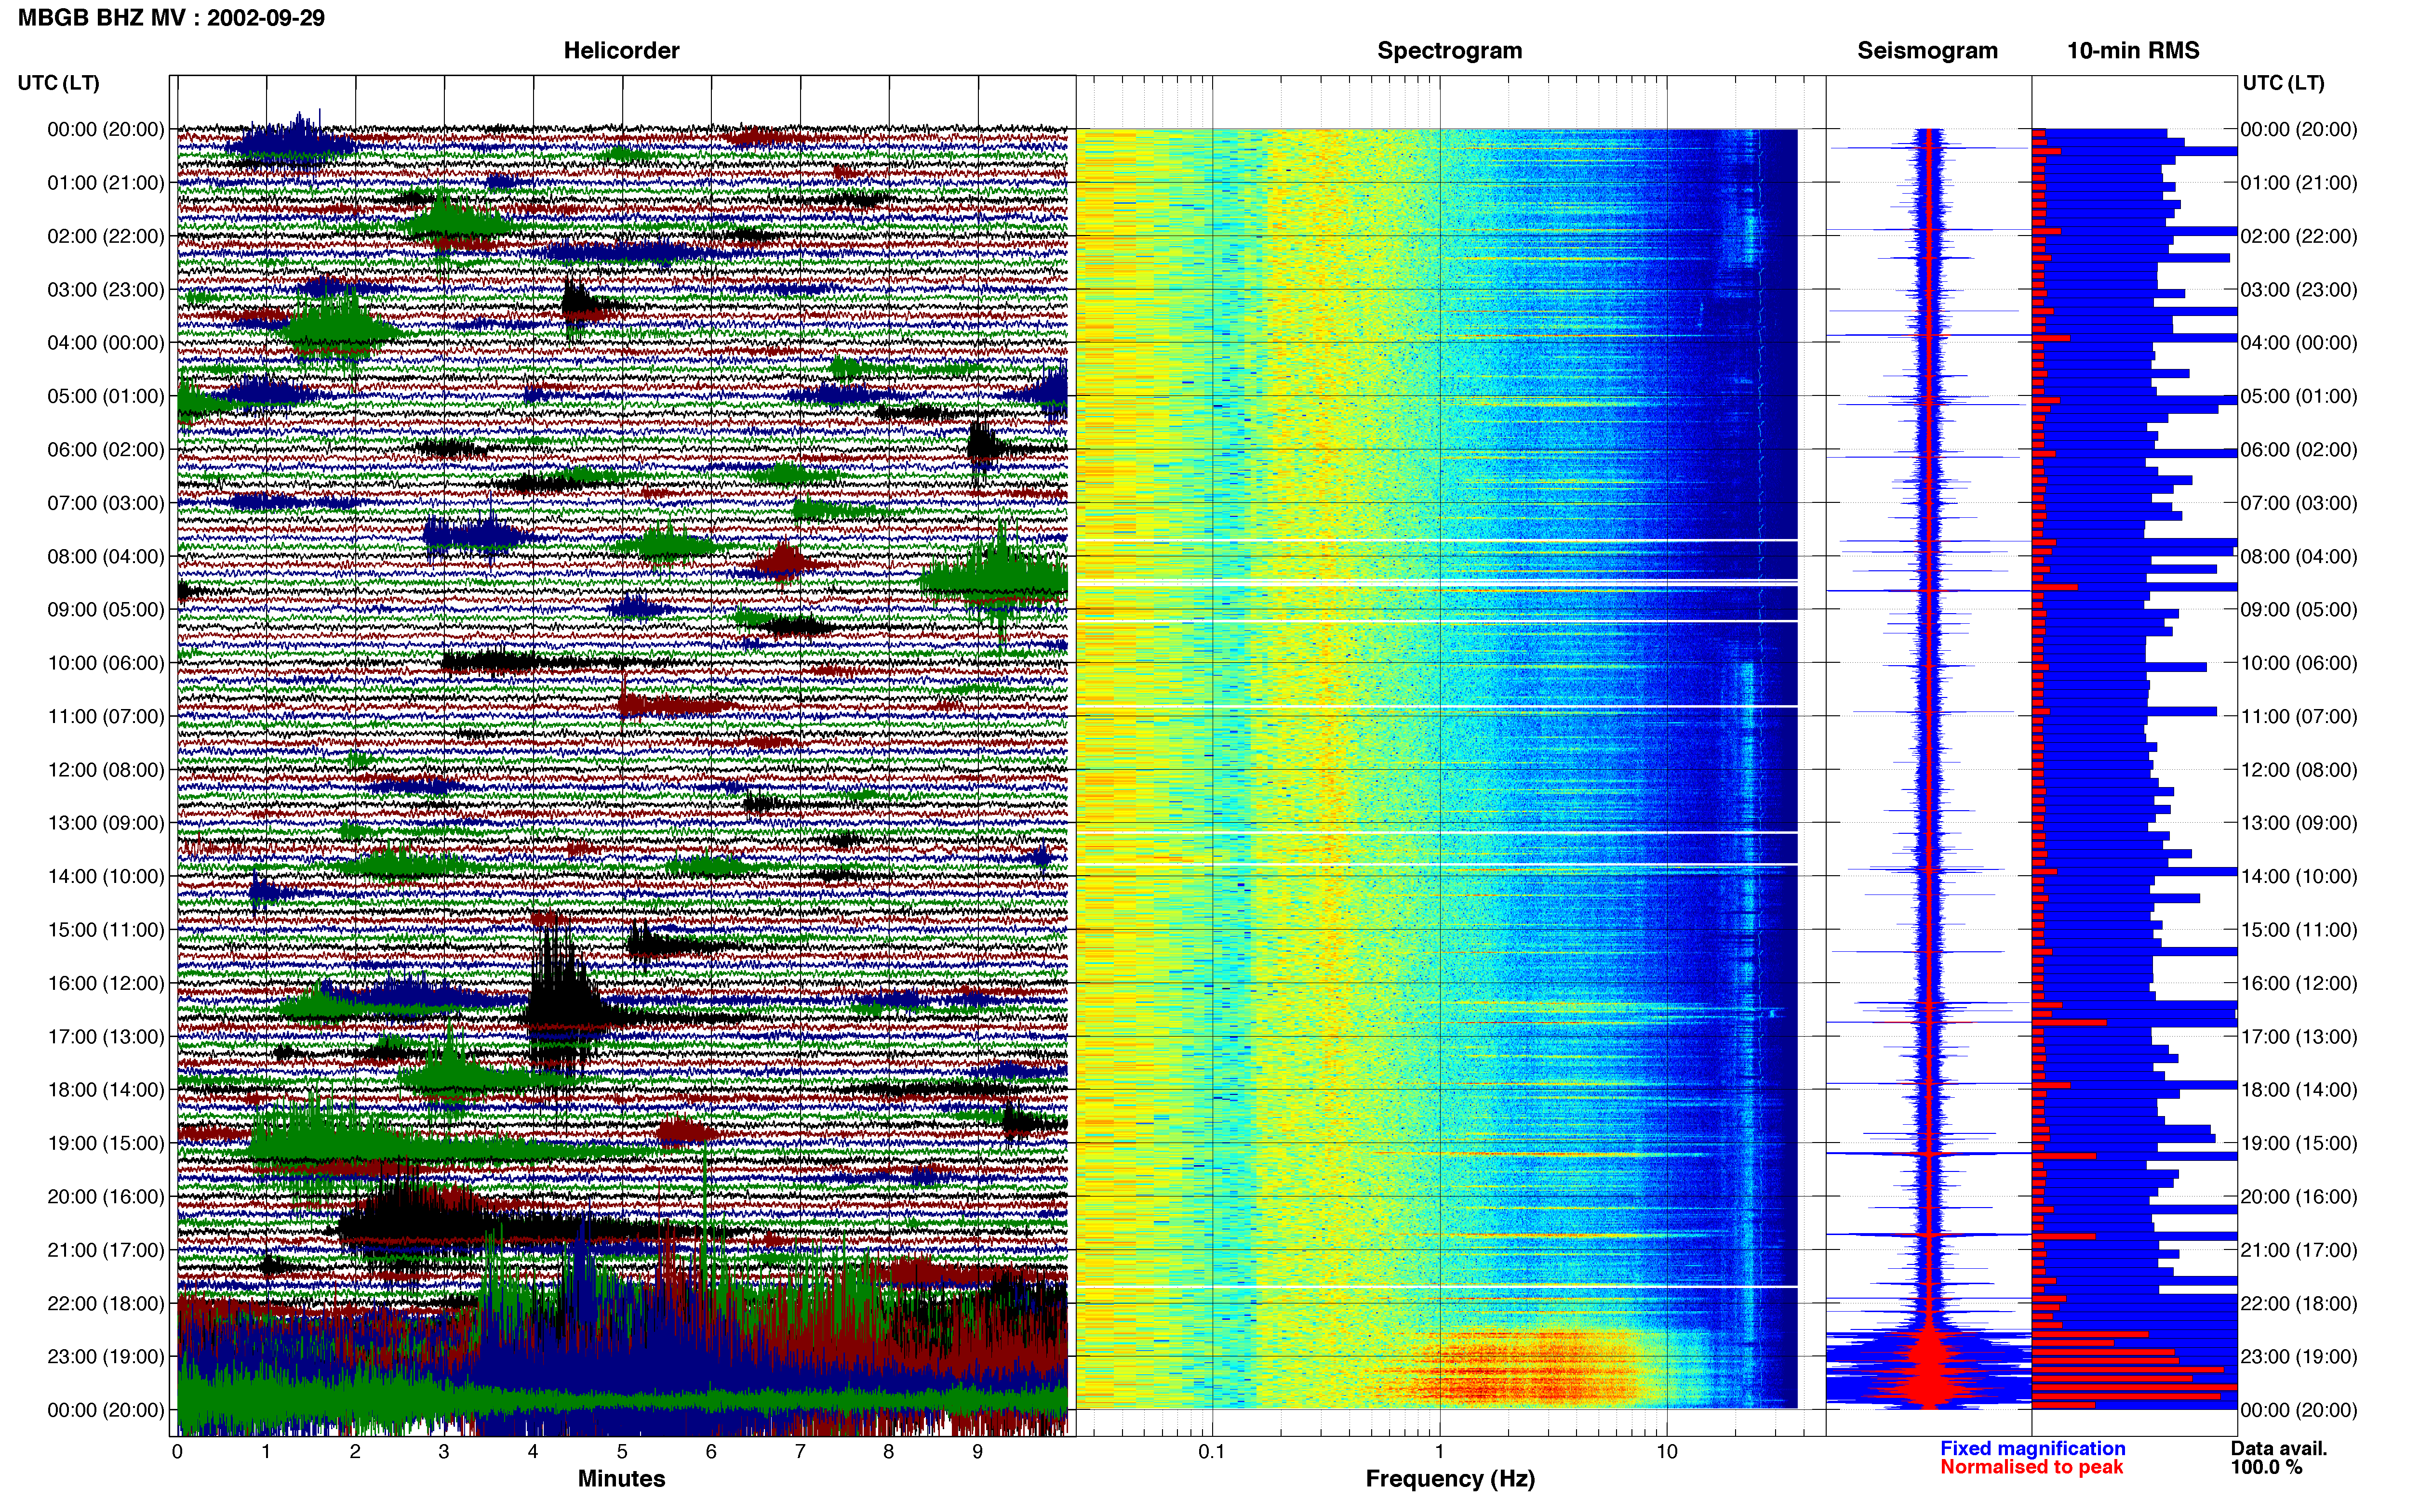This screenshot has width=2419, height=1512.
Task: Click the left '16:00 (12:00)' time label
Action: tap(106, 984)
